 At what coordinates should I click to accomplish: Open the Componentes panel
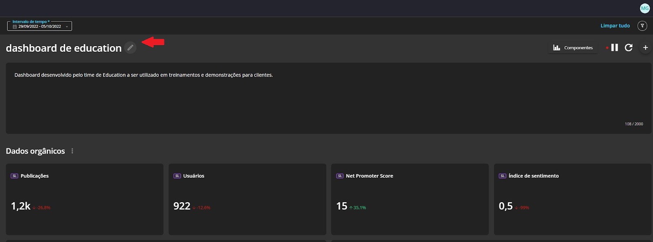point(573,48)
